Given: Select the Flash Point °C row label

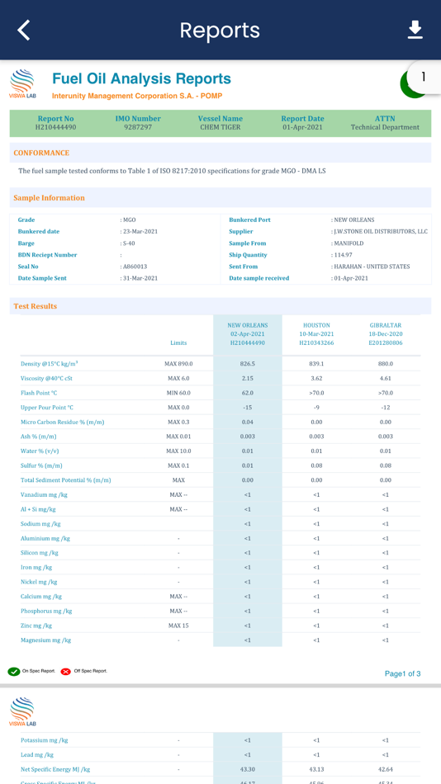Looking at the screenshot, I should [x=39, y=393].
